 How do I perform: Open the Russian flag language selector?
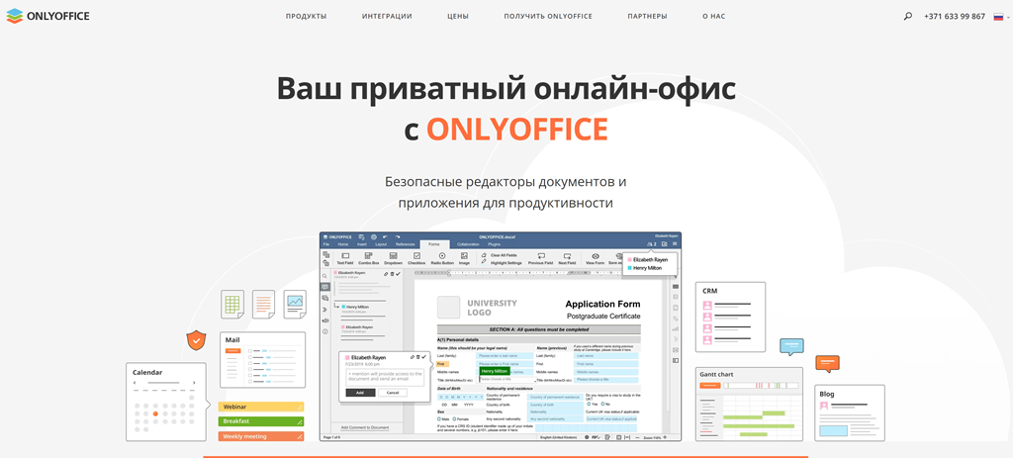998,16
